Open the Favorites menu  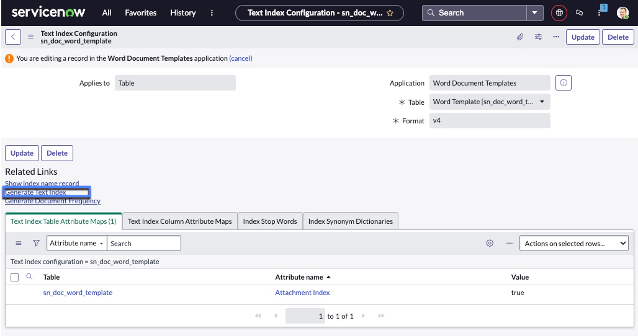140,12
